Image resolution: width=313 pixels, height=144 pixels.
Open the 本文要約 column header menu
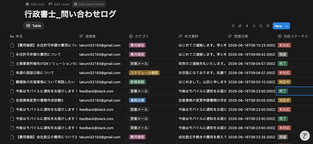pyautogui.click(x=201, y=36)
